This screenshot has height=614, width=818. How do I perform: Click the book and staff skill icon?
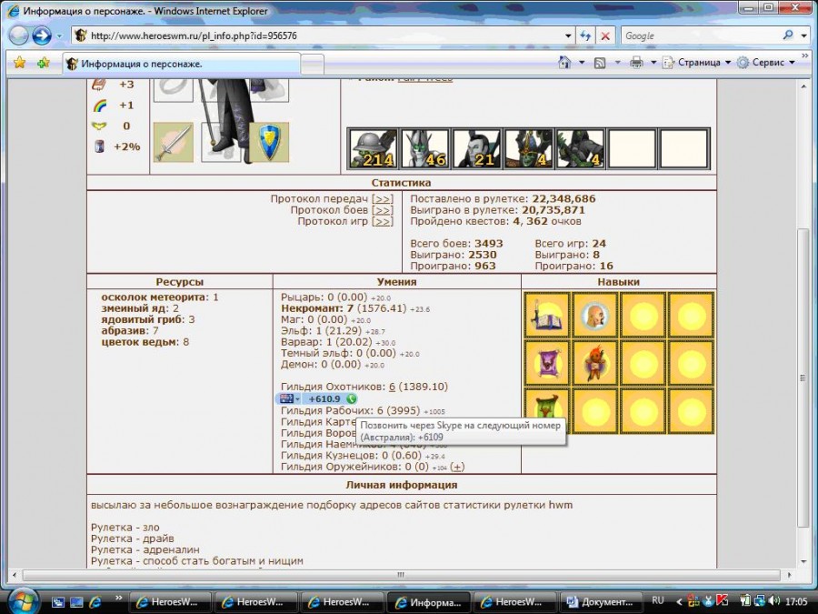pyautogui.click(x=547, y=316)
